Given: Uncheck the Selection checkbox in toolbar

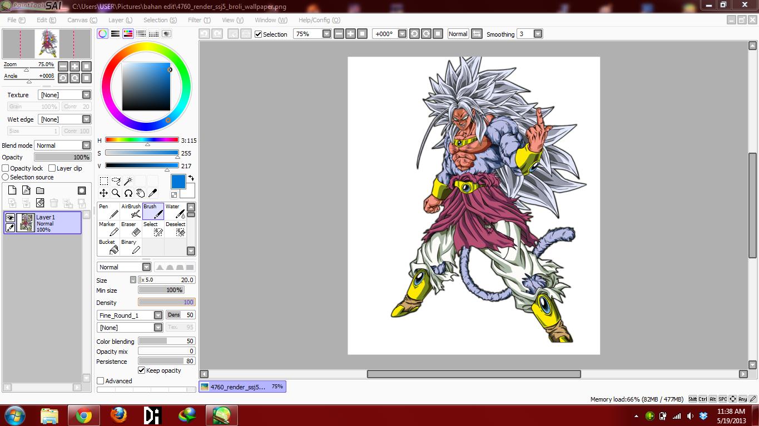Looking at the screenshot, I should [x=258, y=34].
